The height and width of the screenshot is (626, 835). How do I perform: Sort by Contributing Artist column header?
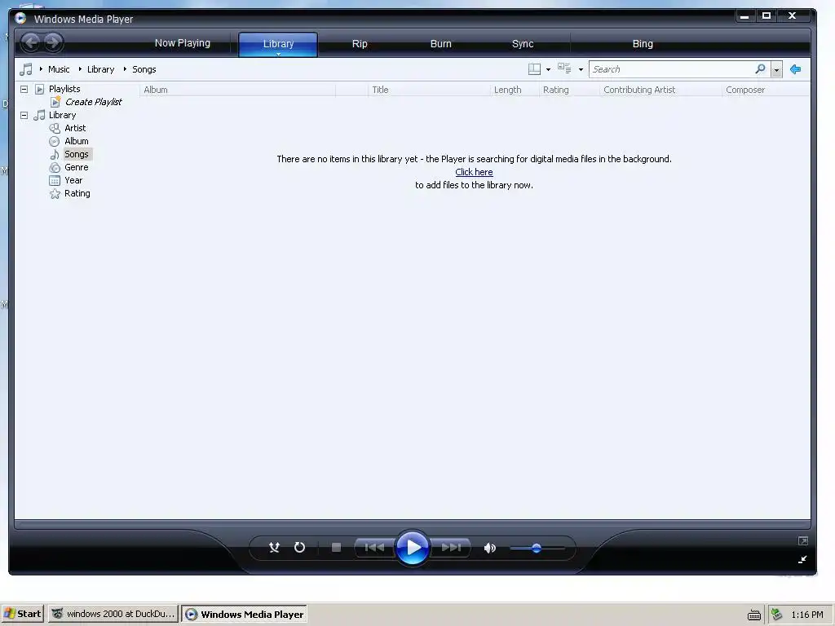pos(660,90)
